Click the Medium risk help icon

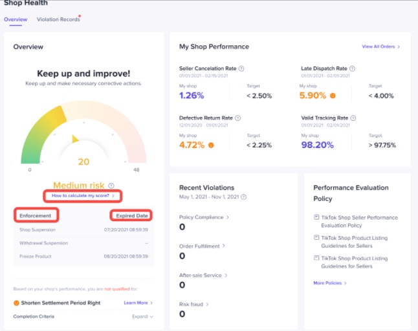(x=111, y=186)
